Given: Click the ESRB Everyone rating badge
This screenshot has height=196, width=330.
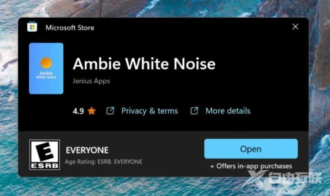Looking at the screenshot, I should click(45, 155).
